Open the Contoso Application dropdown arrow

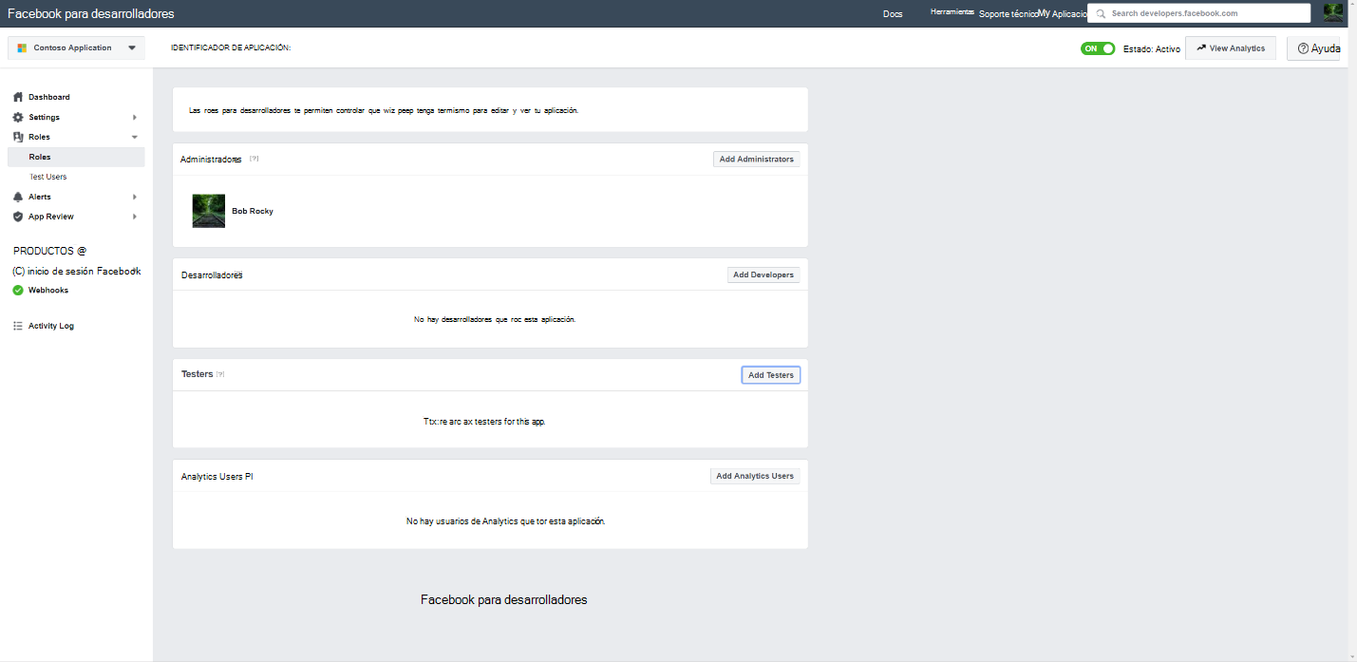132,47
